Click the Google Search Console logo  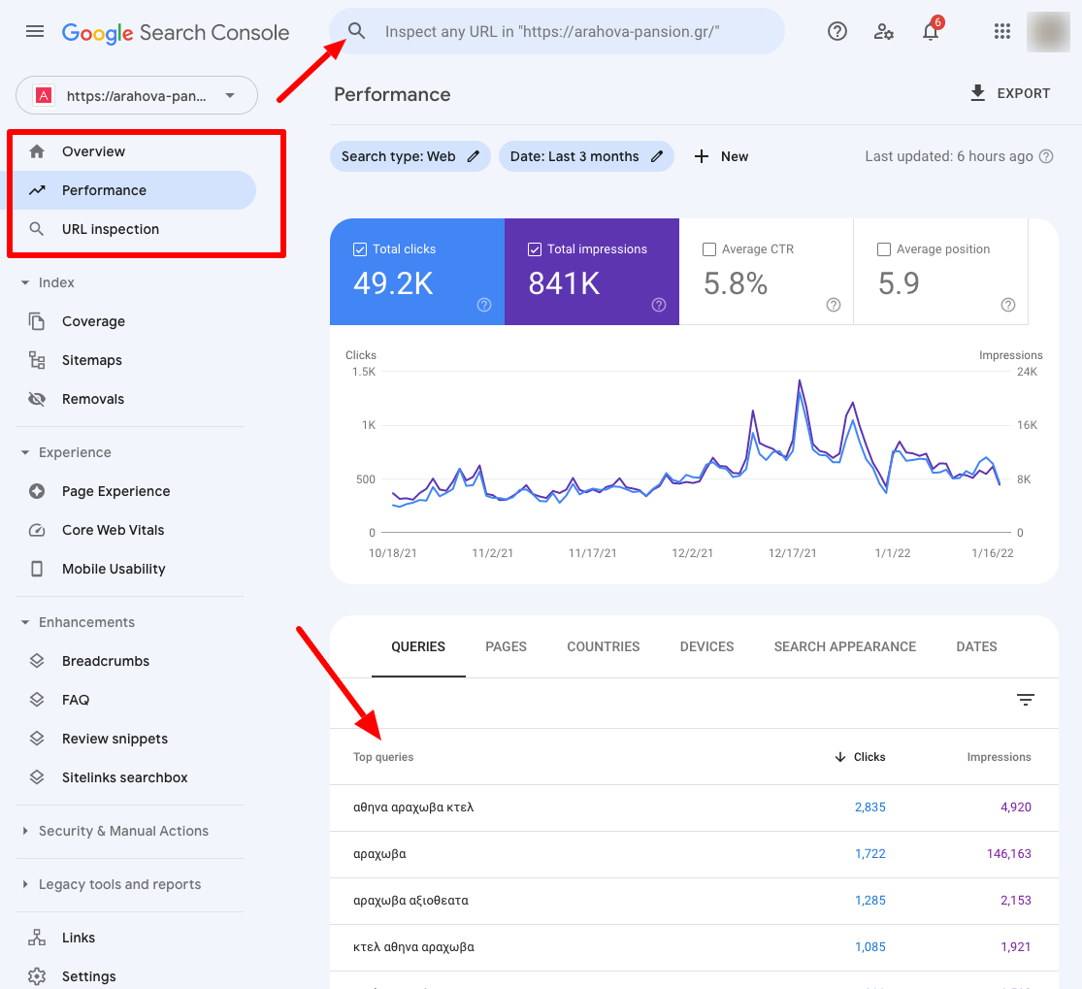[176, 32]
